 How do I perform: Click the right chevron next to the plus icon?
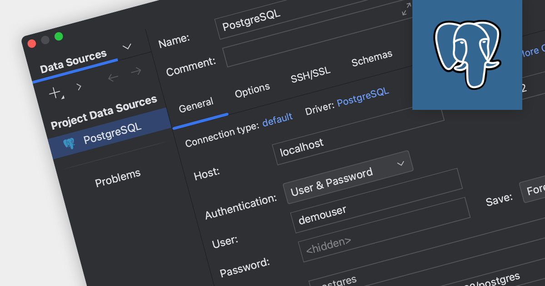79,86
